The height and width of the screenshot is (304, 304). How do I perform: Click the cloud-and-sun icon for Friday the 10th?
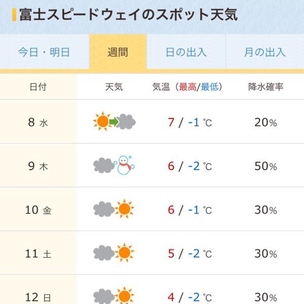point(114,209)
